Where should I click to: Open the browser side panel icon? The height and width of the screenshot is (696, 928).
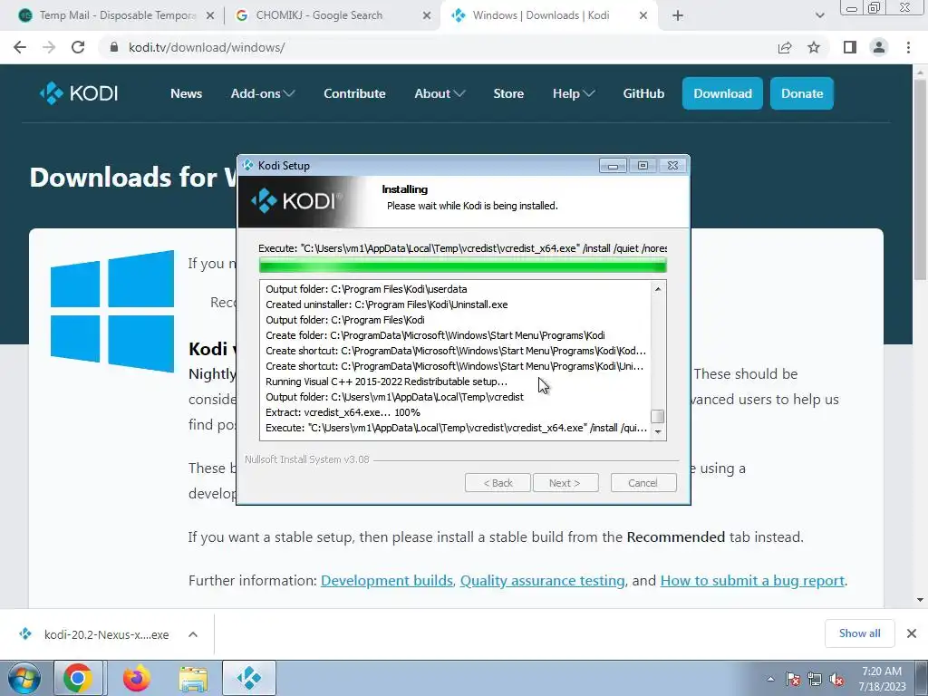(850, 47)
